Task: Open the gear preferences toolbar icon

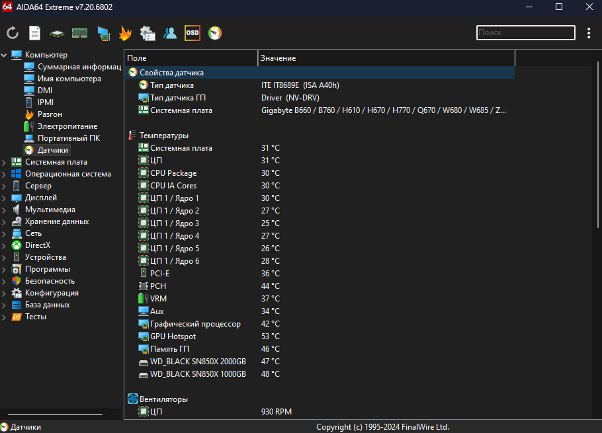Action: point(148,33)
